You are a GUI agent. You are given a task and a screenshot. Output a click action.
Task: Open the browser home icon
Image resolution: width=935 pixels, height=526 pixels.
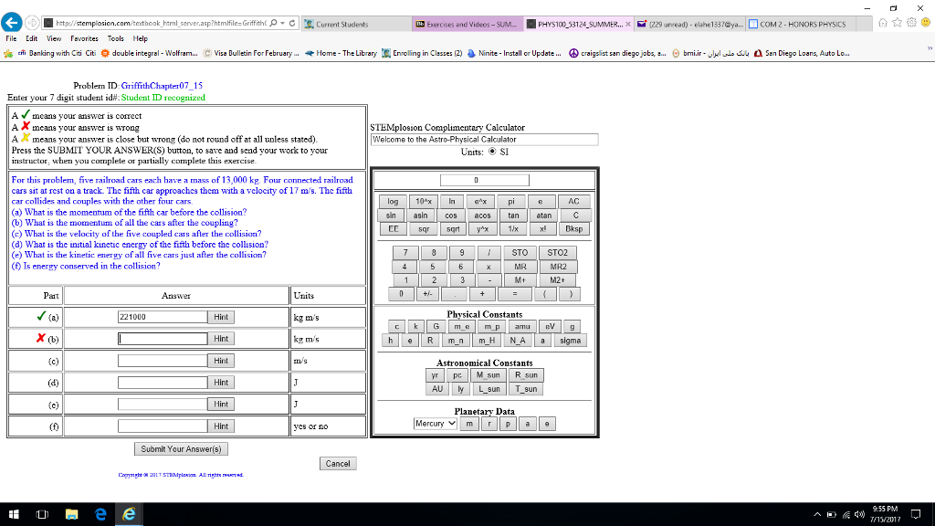[x=883, y=23]
